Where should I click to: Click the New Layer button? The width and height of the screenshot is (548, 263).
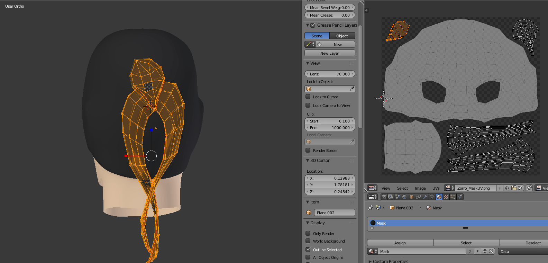click(330, 53)
